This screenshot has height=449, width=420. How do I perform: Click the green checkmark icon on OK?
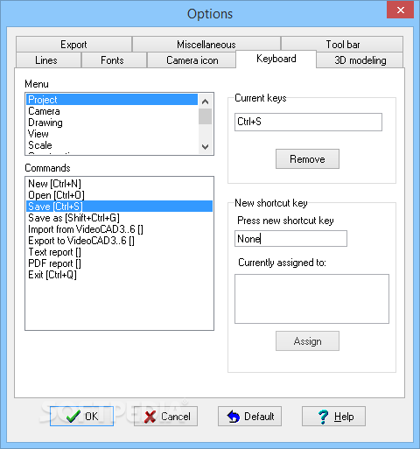73,417
